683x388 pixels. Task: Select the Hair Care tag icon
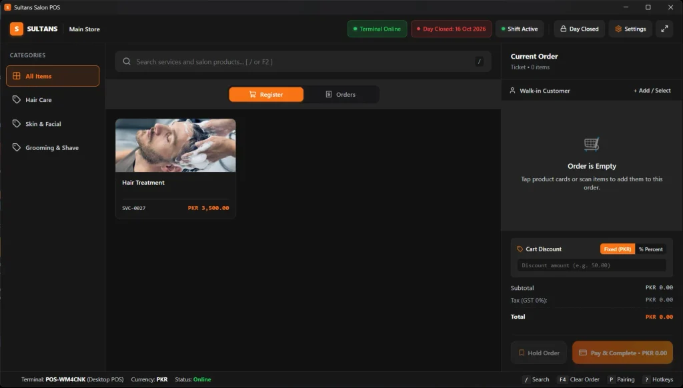17,100
